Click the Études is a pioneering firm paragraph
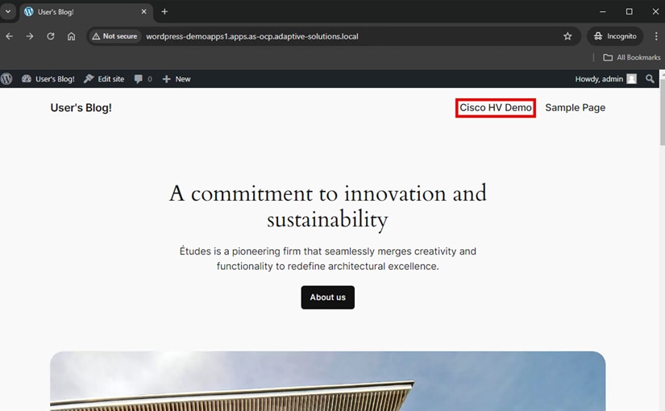This screenshot has width=665, height=411. point(328,259)
